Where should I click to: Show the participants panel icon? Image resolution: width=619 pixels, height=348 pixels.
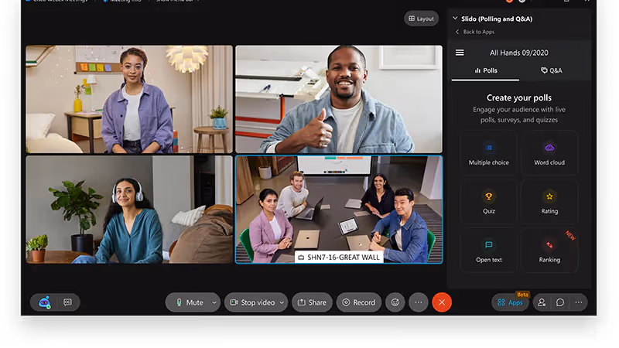coord(542,302)
